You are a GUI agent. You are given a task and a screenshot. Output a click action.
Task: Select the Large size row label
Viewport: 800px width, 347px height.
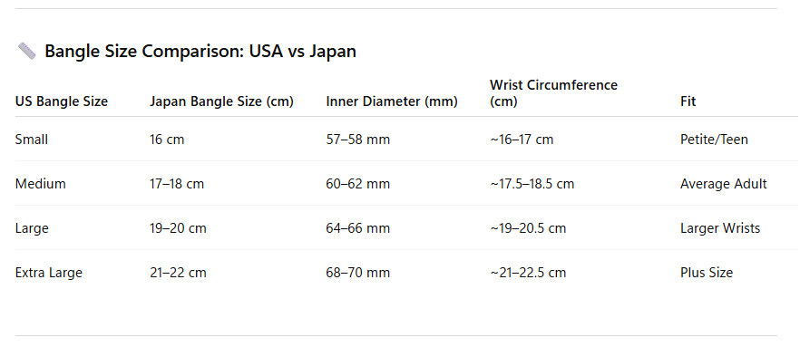point(32,227)
